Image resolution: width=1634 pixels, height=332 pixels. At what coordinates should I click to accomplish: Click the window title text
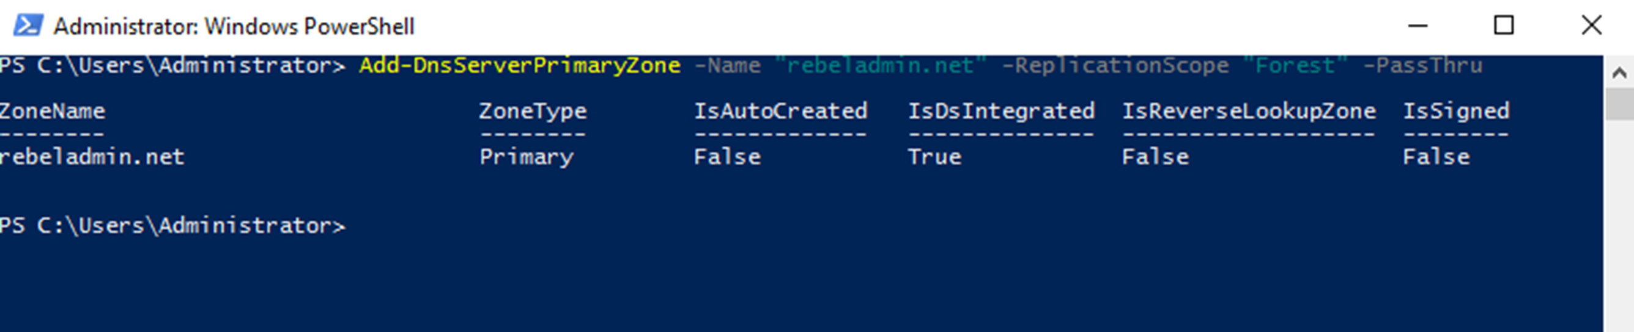point(234,27)
